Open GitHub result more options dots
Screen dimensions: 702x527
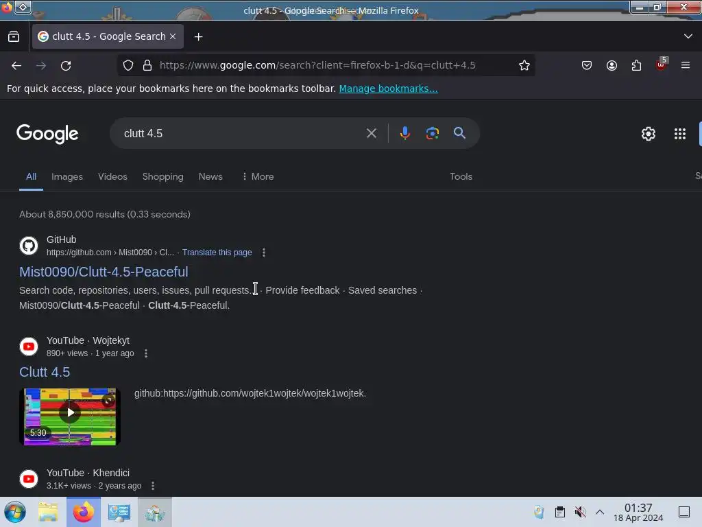264,253
